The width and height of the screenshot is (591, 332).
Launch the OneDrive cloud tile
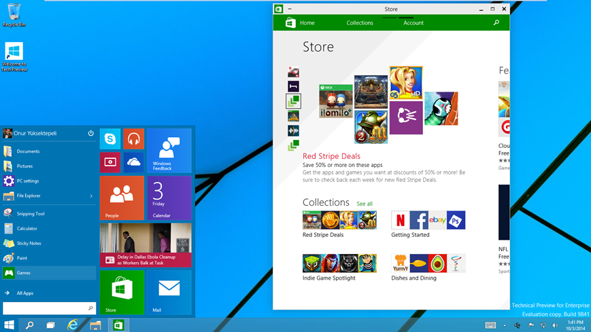coord(133,162)
